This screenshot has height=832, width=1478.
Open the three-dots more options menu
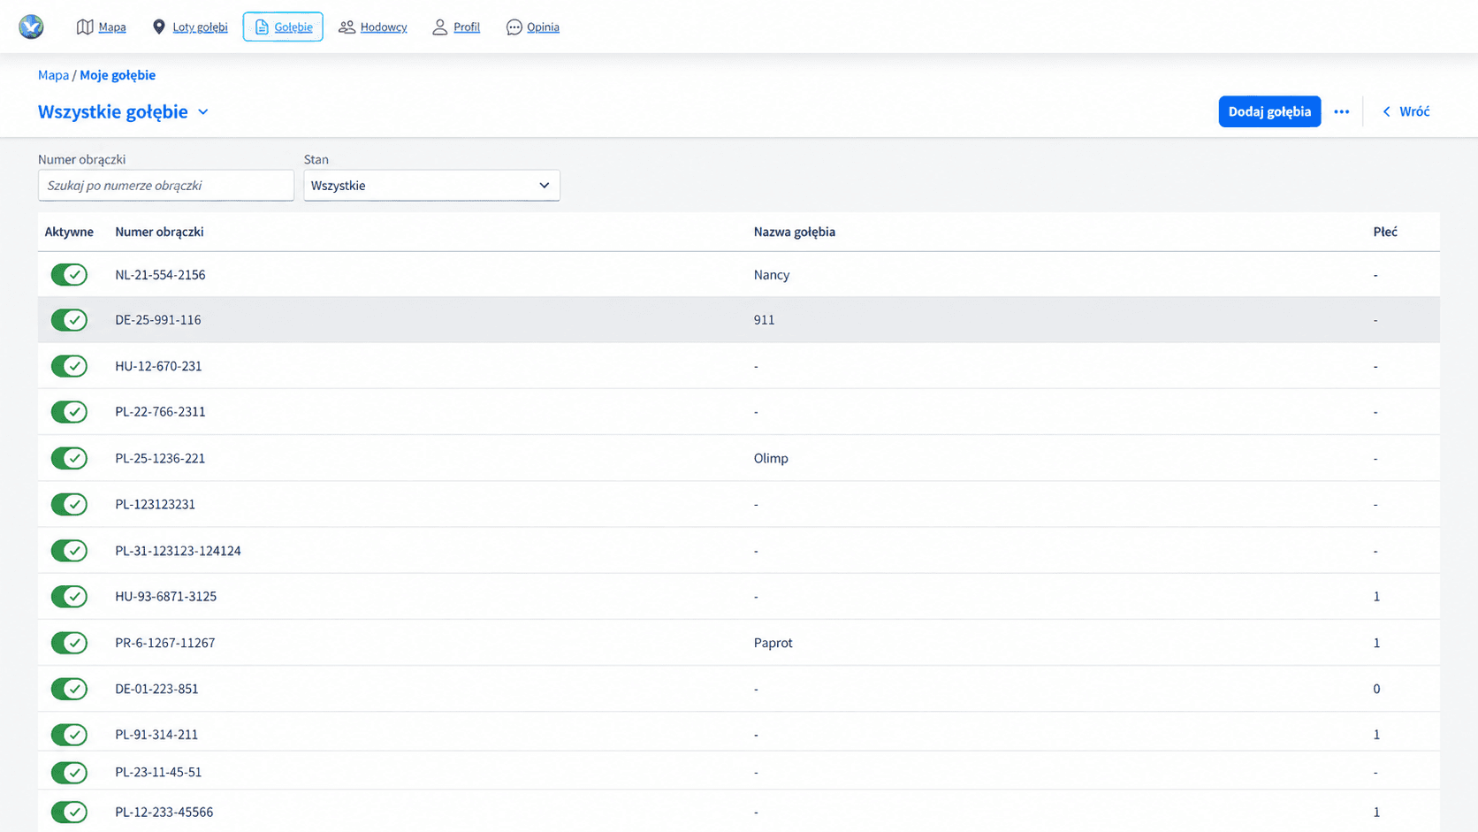(x=1341, y=111)
